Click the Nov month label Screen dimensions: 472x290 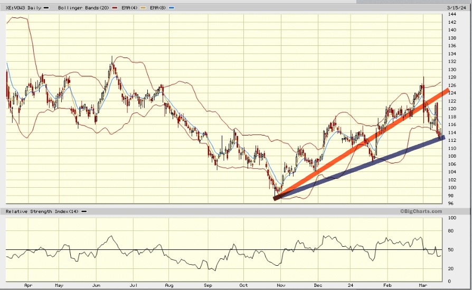tap(281, 285)
